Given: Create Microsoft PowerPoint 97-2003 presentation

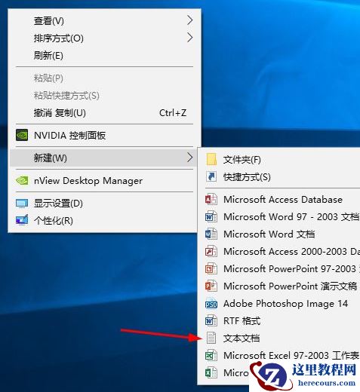Looking at the screenshot, I should tap(279, 269).
